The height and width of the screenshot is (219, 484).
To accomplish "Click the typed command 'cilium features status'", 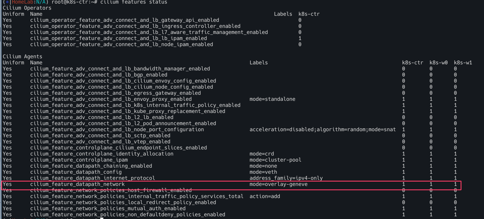I will click(x=133, y=2).
